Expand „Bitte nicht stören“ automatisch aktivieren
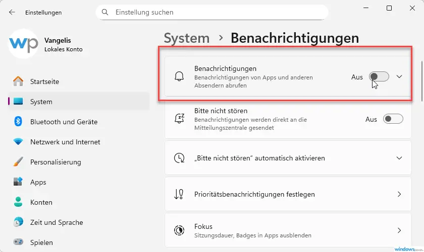 pyautogui.click(x=399, y=158)
